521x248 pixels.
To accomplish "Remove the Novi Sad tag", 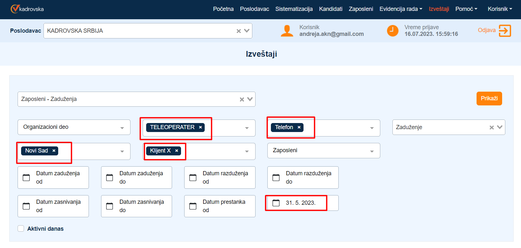I will click(54, 151).
